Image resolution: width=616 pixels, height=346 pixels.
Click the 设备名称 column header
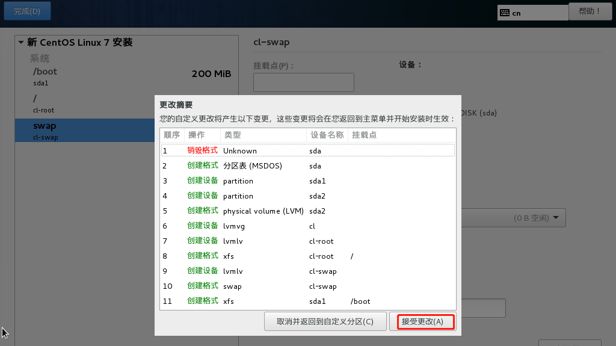pos(327,135)
